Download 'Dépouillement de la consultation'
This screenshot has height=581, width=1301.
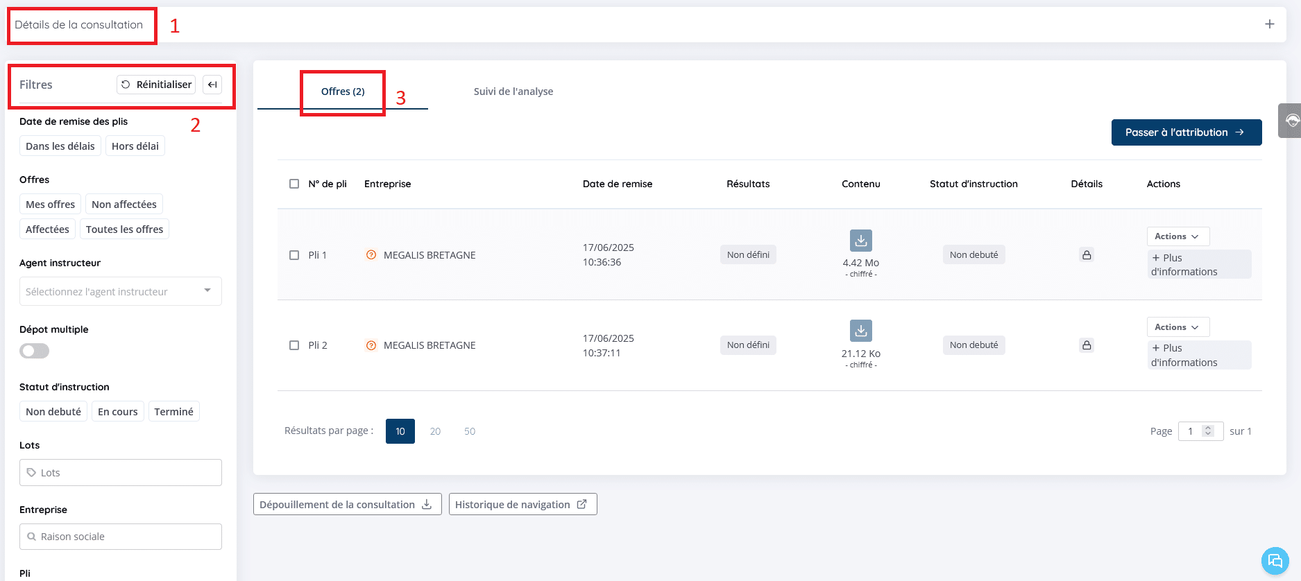coord(347,505)
